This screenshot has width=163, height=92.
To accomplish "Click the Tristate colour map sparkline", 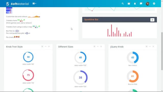I will (36, 27).
